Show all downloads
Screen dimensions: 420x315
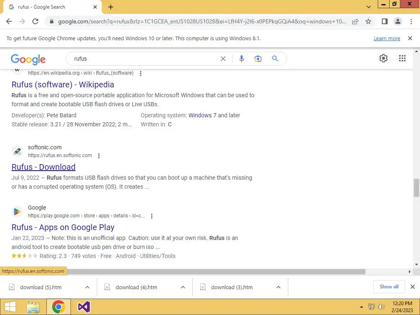[389, 287]
